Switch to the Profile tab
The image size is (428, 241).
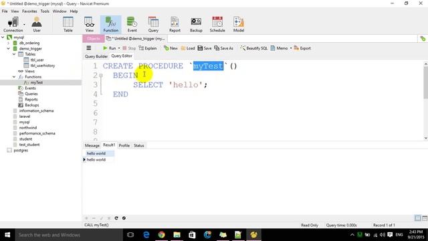click(x=124, y=146)
